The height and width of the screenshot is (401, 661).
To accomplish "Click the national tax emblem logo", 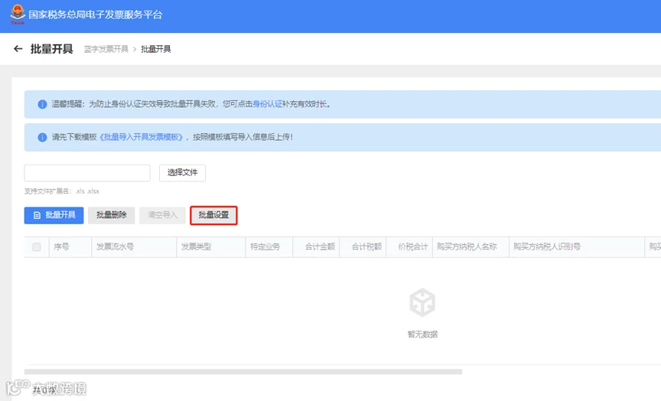I will [x=18, y=15].
